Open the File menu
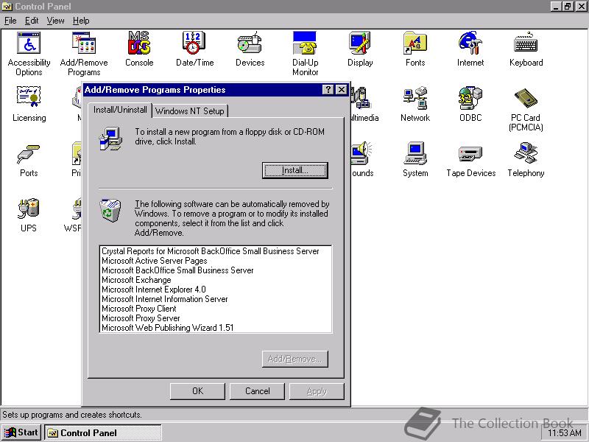The image size is (589, 442). click(x=10, y=21)
